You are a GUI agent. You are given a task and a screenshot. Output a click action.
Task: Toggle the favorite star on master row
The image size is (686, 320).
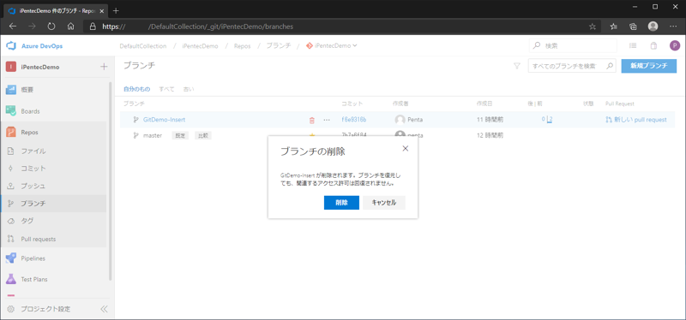click(312, 135)
